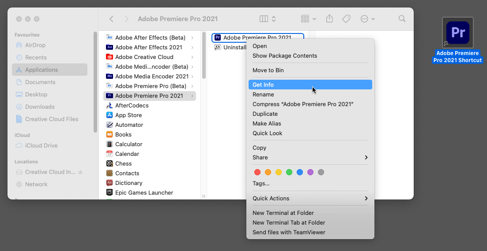487x251 pixels.
Task: Click the Calendar app icon
Action: click(109, 154)
